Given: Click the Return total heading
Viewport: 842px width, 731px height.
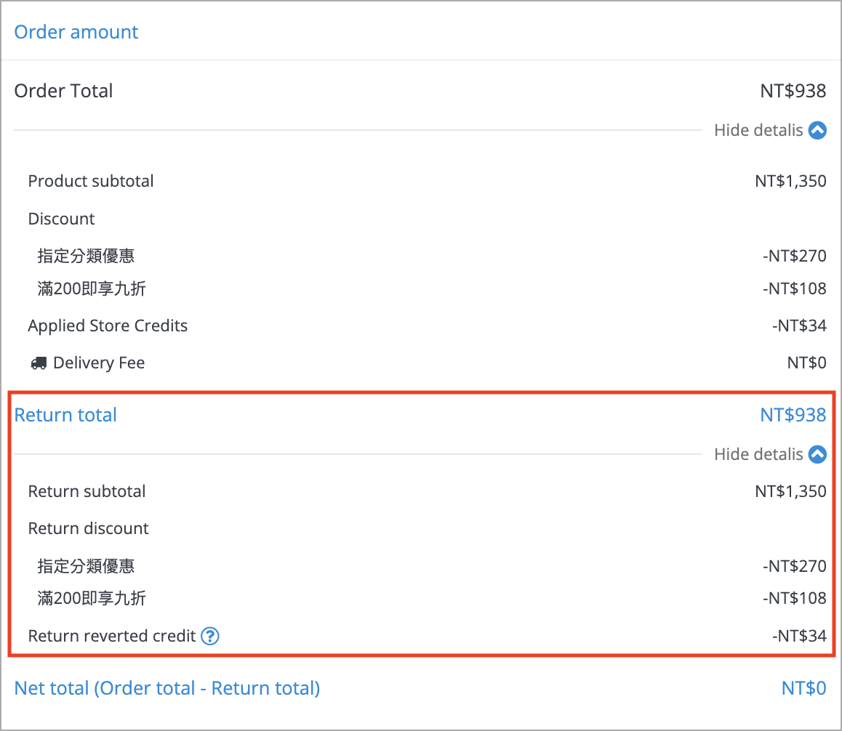Looking at the screenshot, I should point(65,415).
